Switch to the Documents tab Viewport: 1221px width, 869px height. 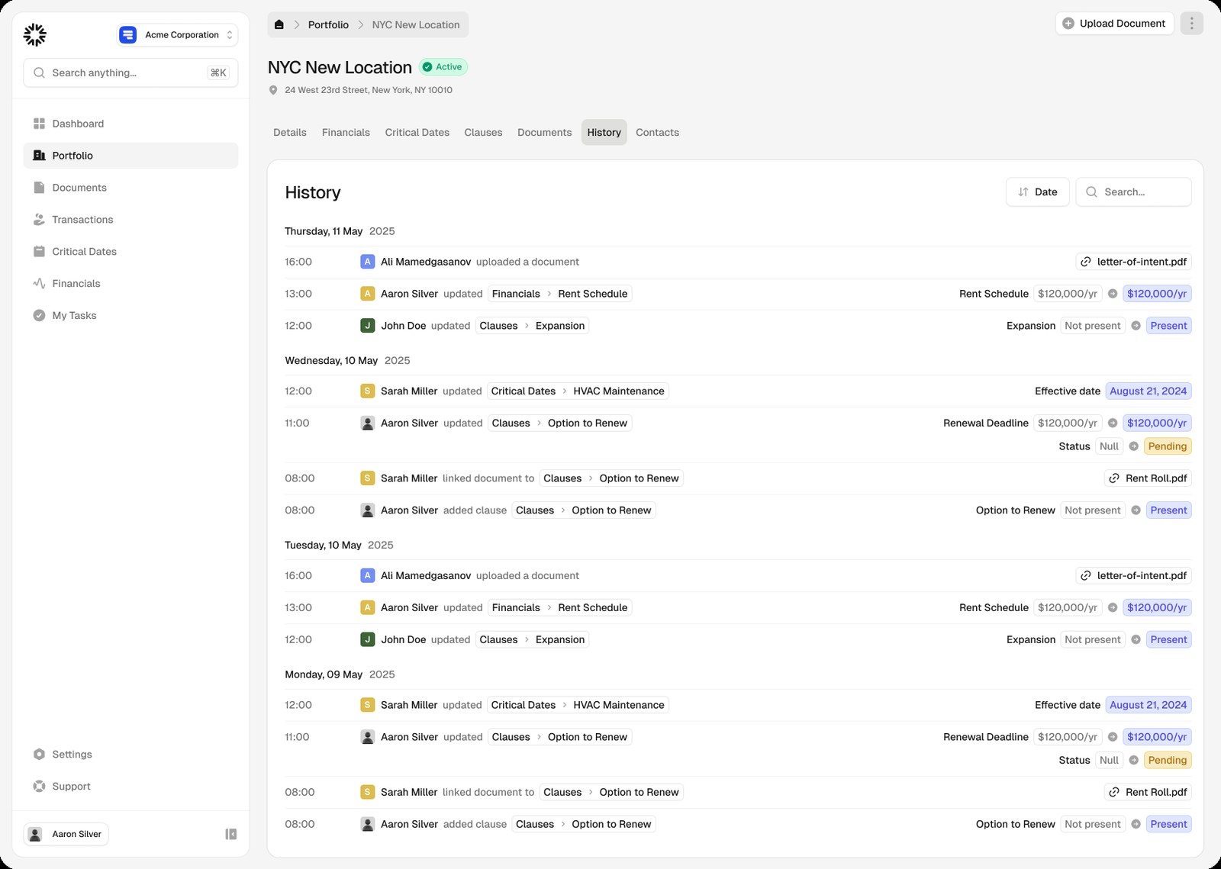(544, 132)
